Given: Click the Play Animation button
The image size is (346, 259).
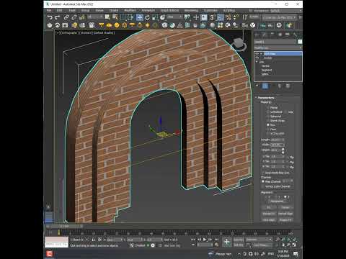Looking at the screenshot, I should [x=205, y=240].
